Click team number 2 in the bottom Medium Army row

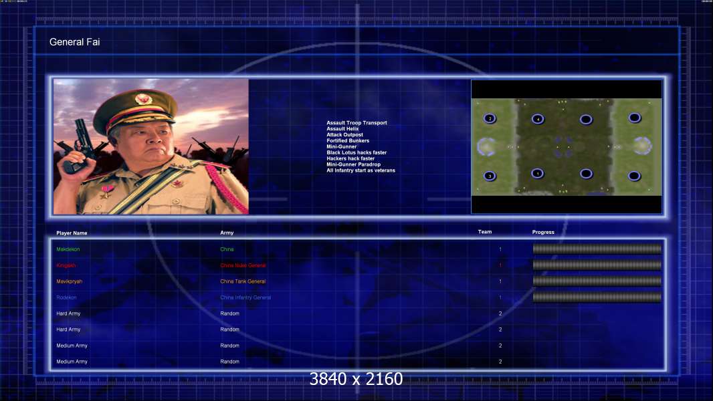coord(500,362)
